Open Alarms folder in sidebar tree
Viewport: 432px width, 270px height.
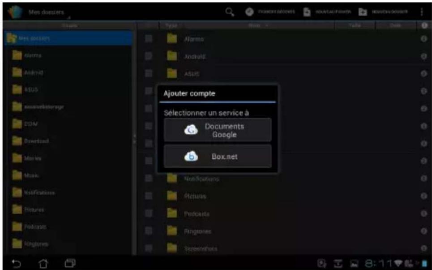27,55
